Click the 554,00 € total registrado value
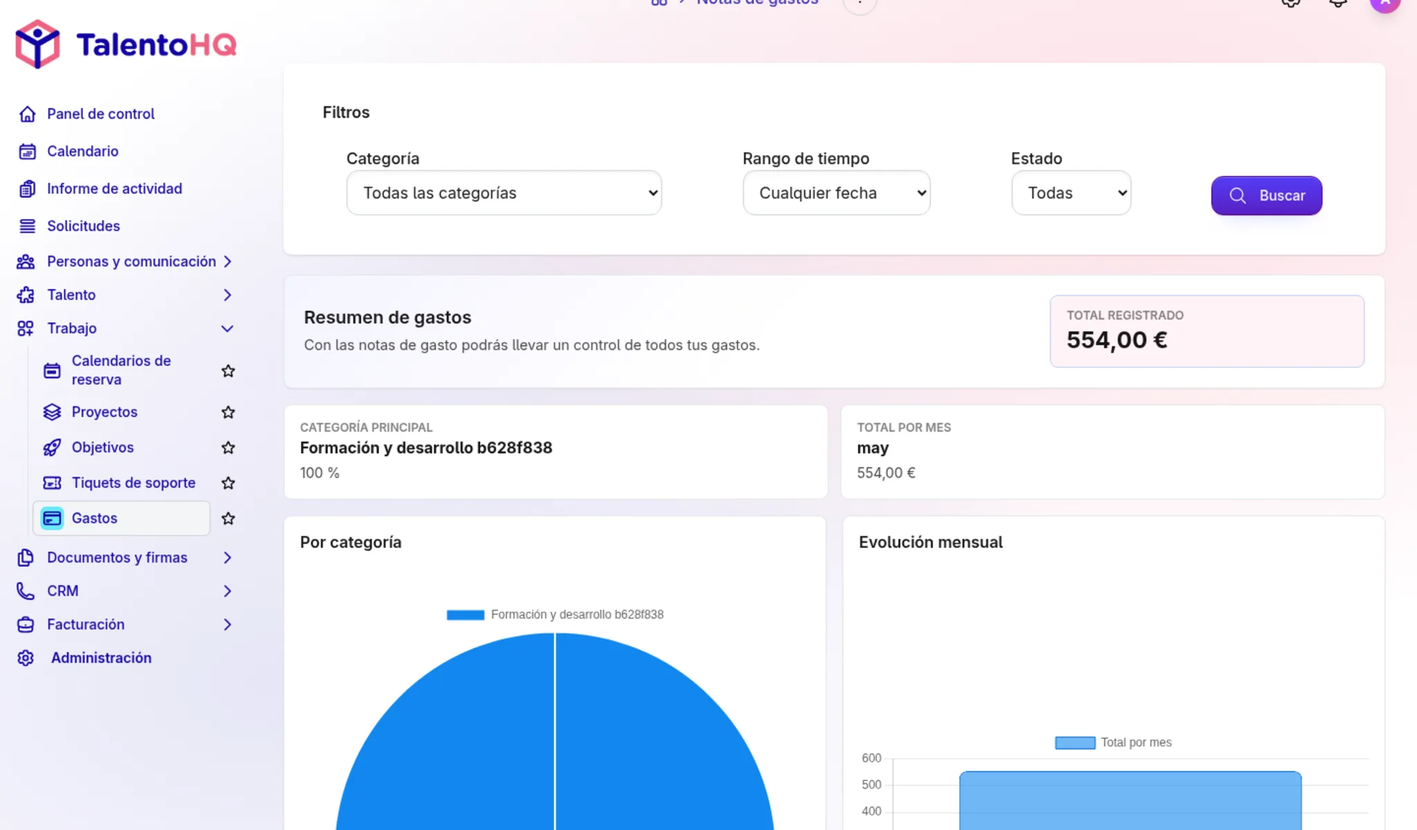 pos(1117,340)
